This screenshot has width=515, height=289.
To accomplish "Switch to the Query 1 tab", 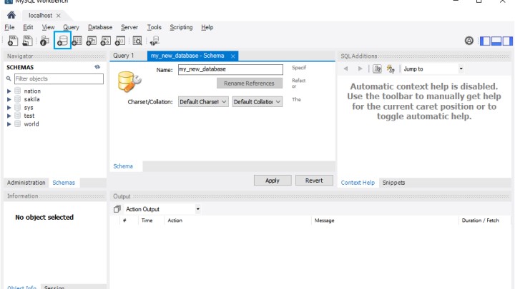I will [x=124, y=56].
